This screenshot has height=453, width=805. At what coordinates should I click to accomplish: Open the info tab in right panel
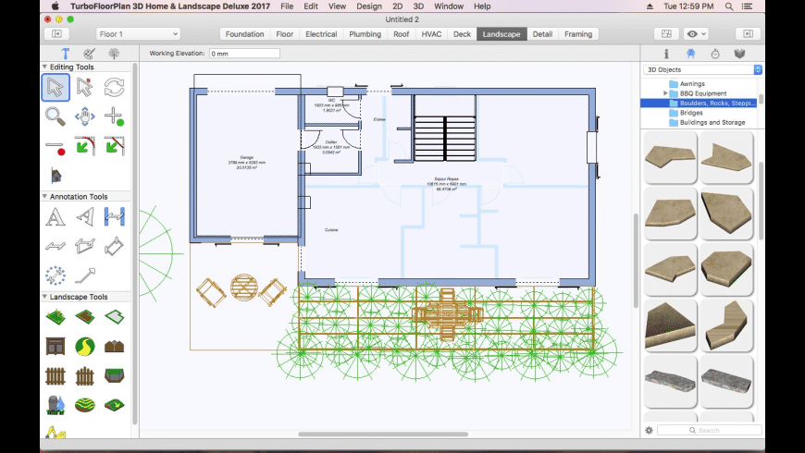(666, 54)
